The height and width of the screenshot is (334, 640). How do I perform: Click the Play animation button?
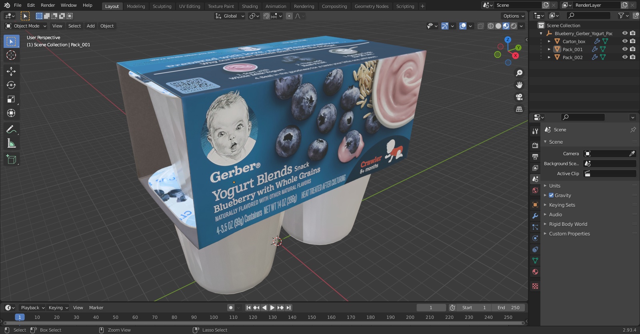(272, 308)
